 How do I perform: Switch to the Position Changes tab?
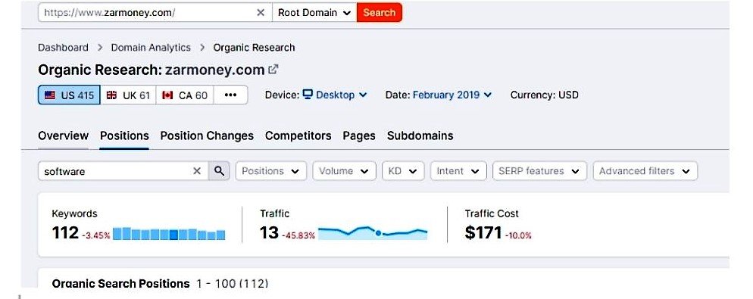(x=207, y=135)
